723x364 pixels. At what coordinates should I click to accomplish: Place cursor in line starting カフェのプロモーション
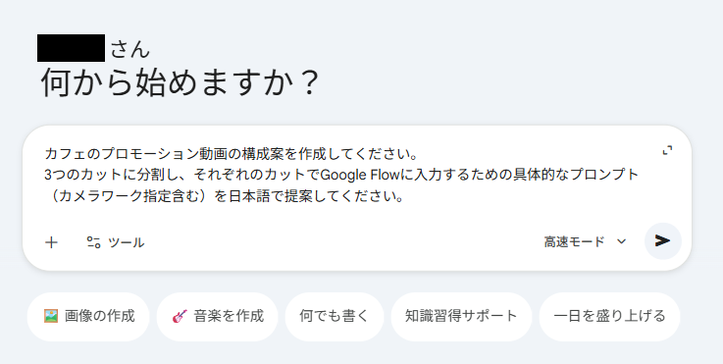point(231,154)
